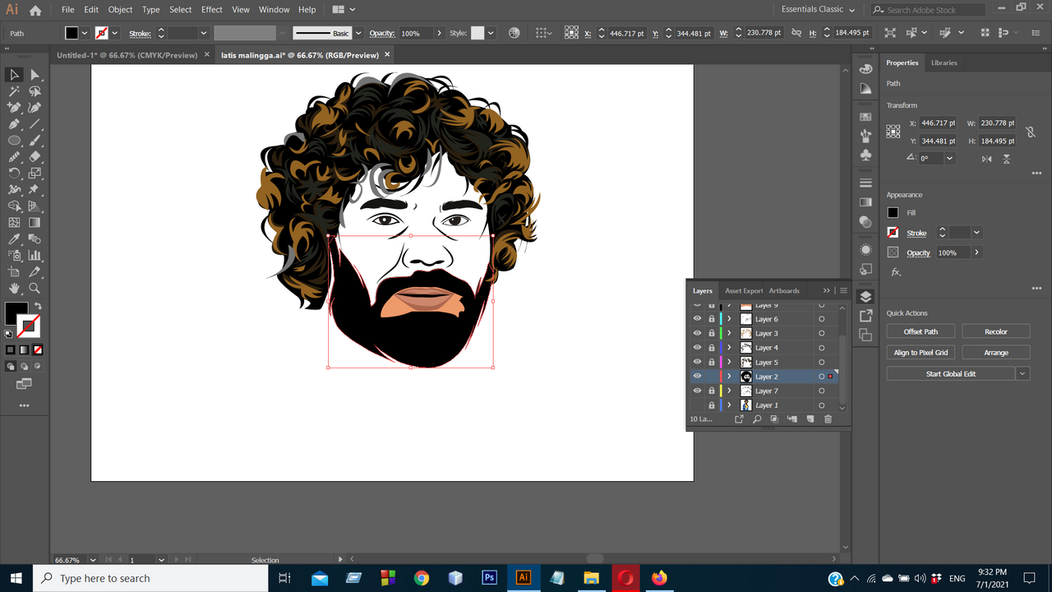Unlock Layer 7 with its lock icon
This screenshot has width=1052, height=592.
tap(712, 391)
